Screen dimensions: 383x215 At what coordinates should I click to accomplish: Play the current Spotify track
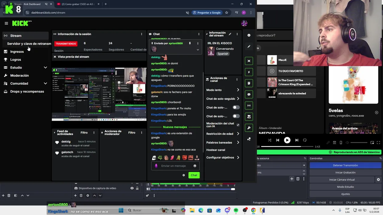287,140
